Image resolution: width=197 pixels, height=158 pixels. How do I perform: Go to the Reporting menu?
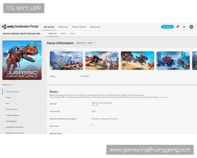tap(63, 27)
